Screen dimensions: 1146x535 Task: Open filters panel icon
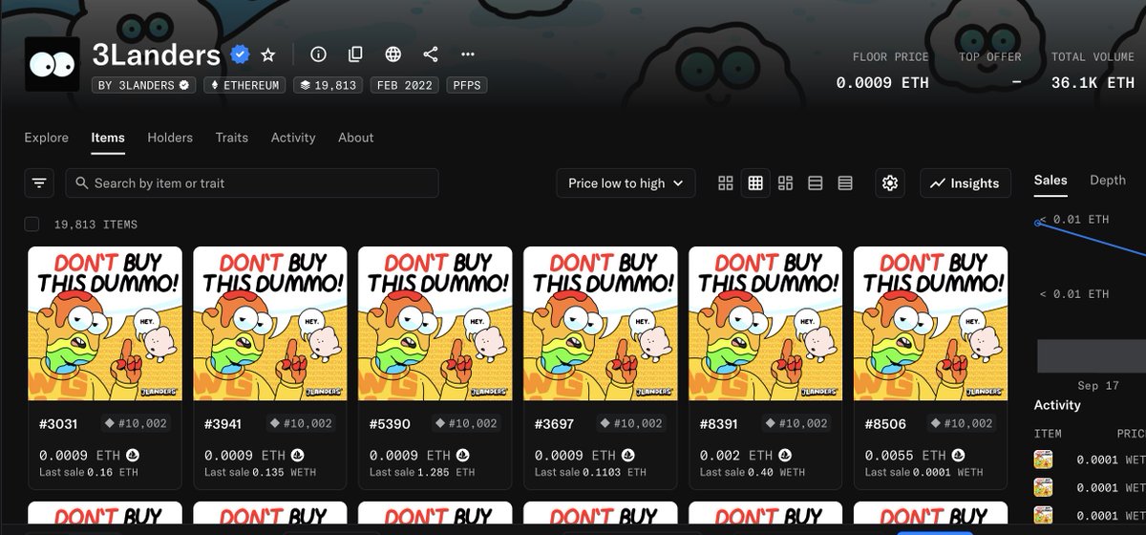[39, 182]
